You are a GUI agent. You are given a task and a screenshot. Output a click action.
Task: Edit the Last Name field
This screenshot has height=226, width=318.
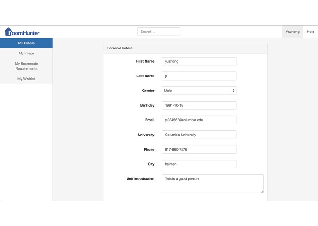click(x=199, y=76)
